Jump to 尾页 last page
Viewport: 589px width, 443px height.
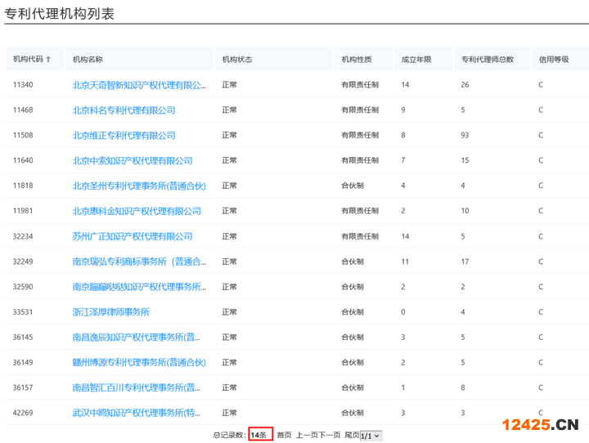[x=352, y=436]
